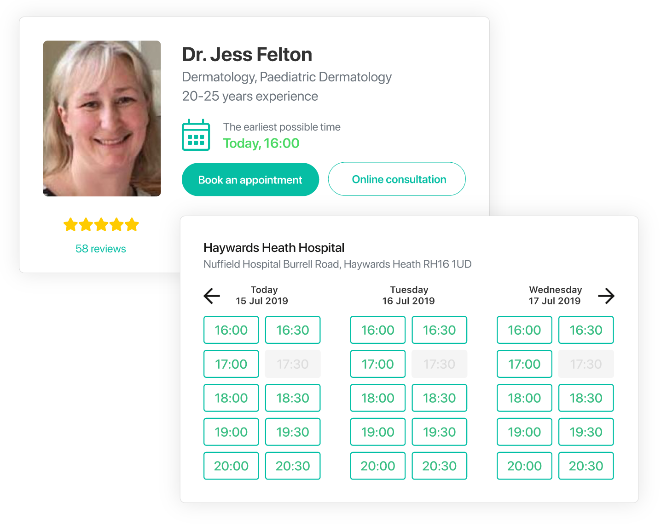Pick Wednesday 17 Jul 19:30 slot
The width and height of the screenshot is (661, 531).
[586, 432]
